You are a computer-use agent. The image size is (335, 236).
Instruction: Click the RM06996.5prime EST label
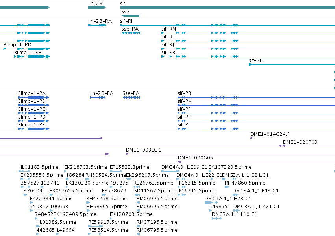157,198
